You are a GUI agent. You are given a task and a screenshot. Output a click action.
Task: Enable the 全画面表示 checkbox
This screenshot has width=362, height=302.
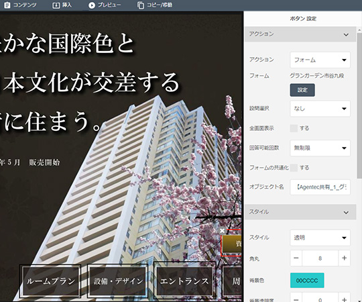coord(294,128)
